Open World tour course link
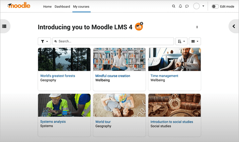This screenshot has height=142, width=239. pos(103,122)
